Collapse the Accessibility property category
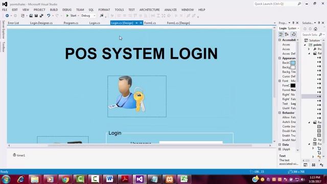Image resolution: width=327 pixels, height=184 pixels. (x=279, y=40)
